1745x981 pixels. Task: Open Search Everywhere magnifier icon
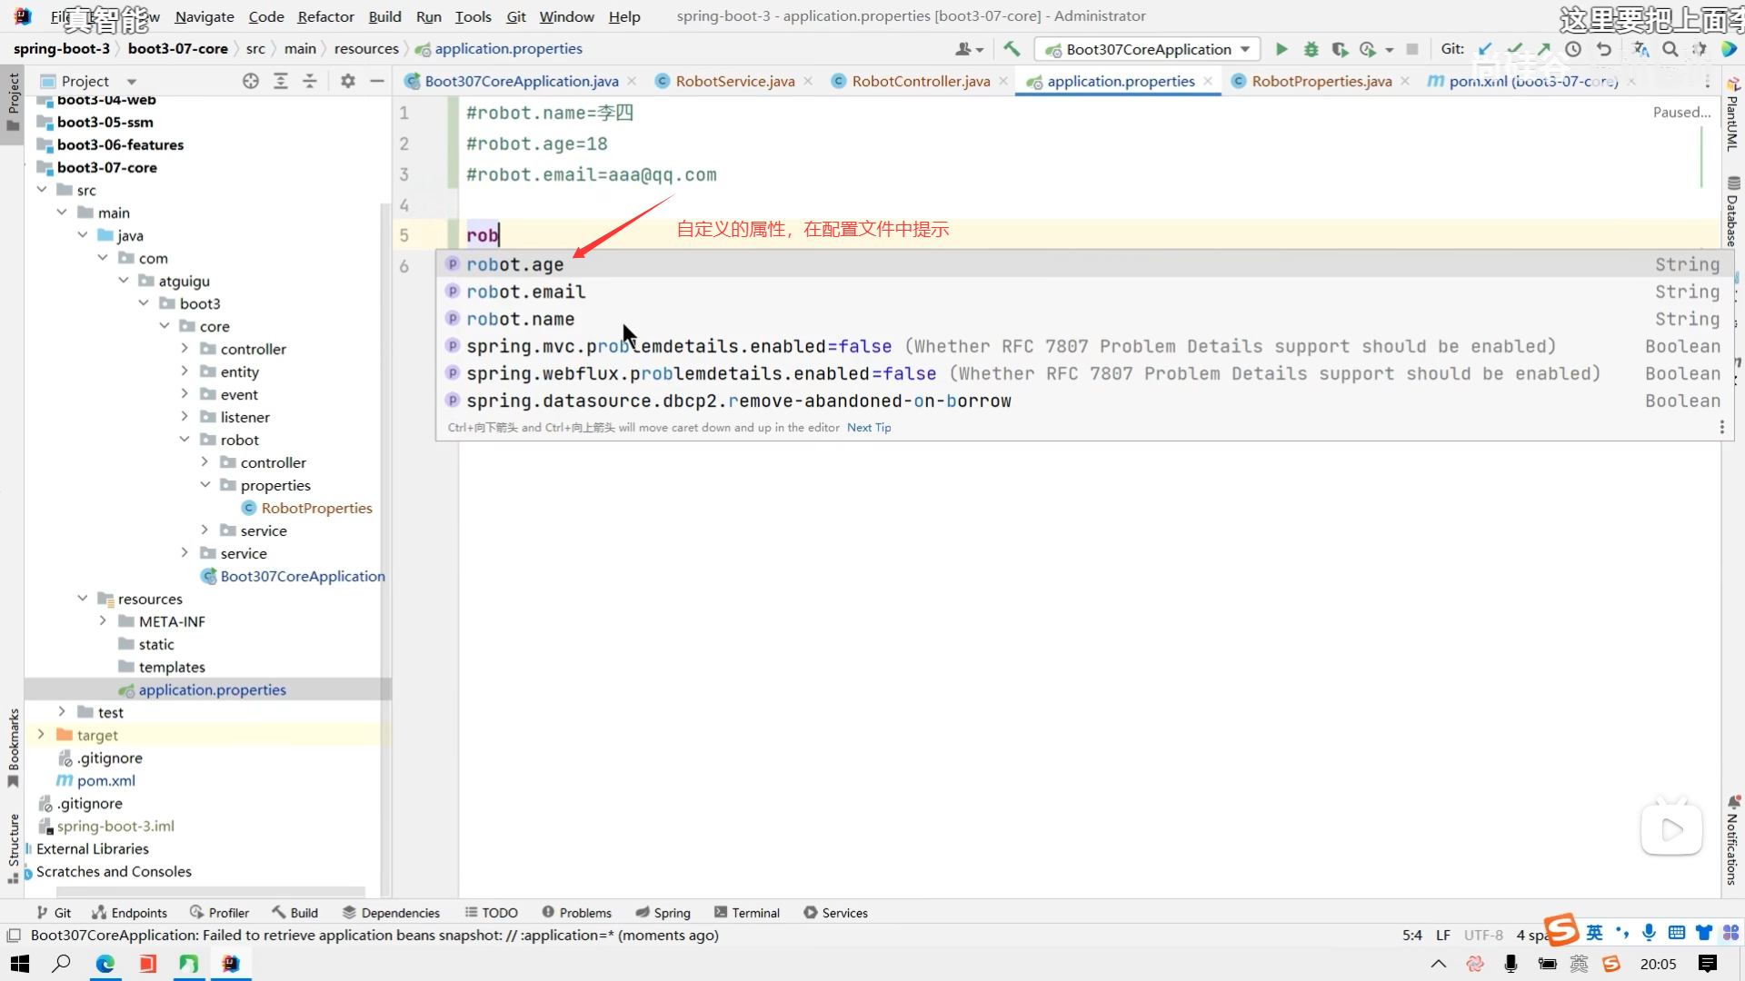(x=1670, y=49)
